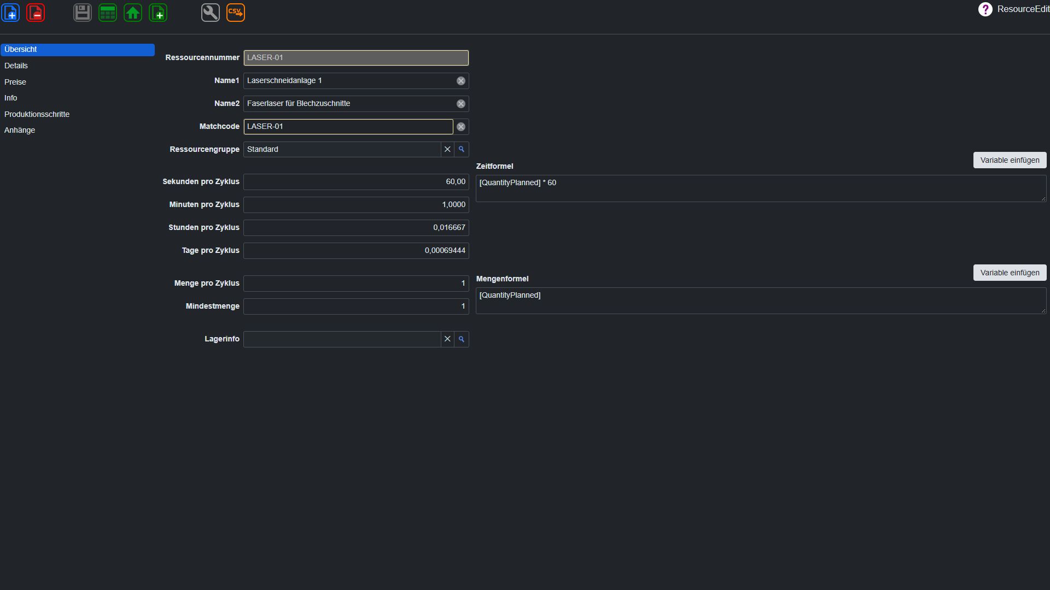Click the red delete record icon
This screenshot has width=1050, height=590.
click(x=36, y=13)
